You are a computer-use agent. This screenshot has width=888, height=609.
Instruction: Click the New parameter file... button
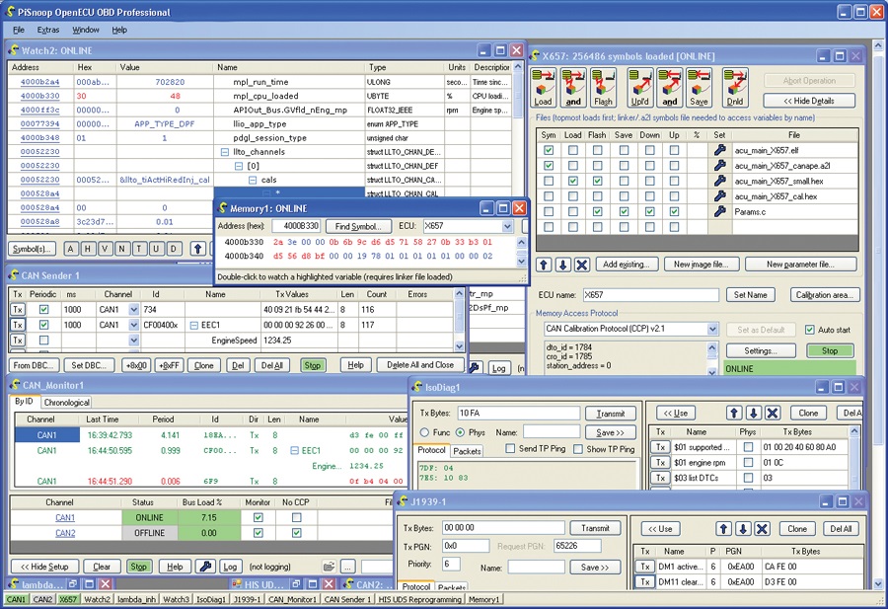(800, 265)
